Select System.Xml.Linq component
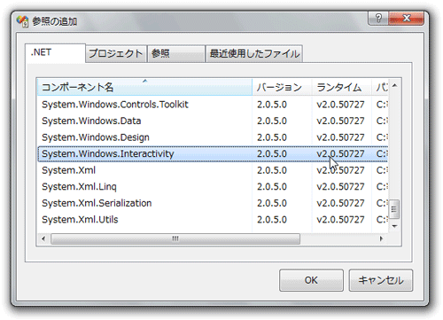443x320 pixels. pyautogui.click(x=213, y=187)
